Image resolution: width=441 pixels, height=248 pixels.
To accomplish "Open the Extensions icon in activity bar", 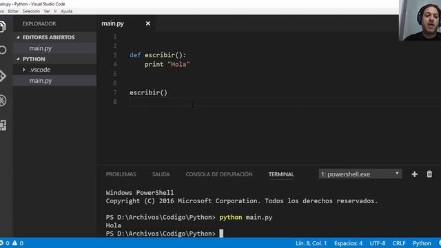I will (3, 125).
